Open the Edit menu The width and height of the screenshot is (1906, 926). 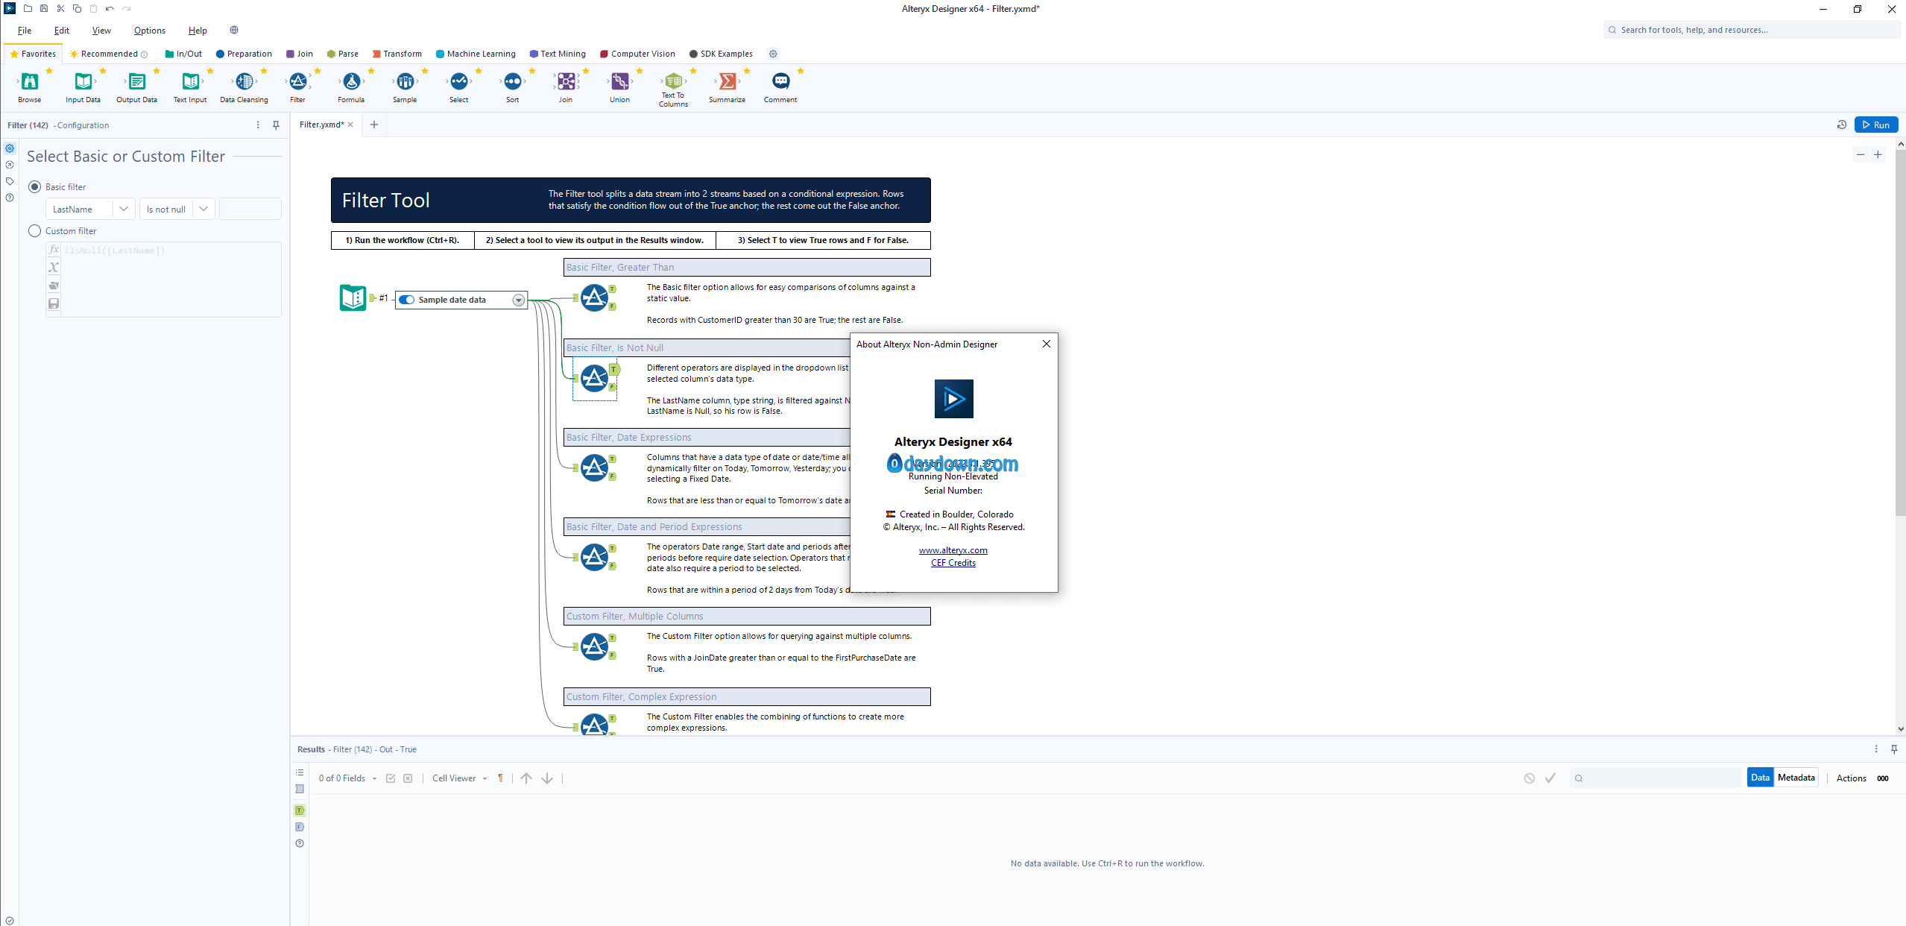coord(62,31)
